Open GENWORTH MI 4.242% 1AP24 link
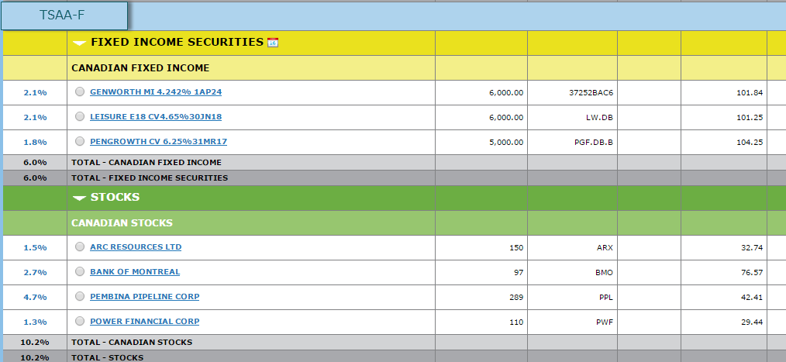786x362 pixels. 156,91
